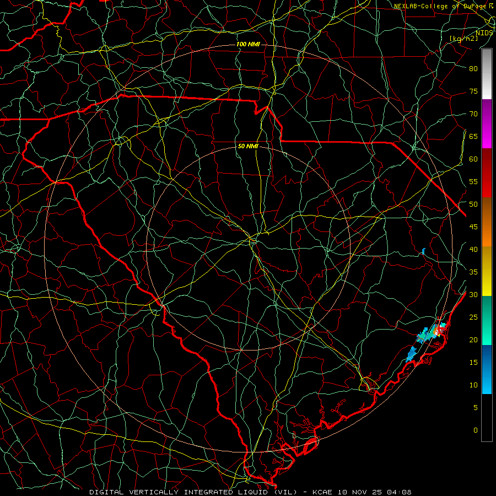Click the 30 value on the color scale
The image size is (496, 496).
[473, 295]
